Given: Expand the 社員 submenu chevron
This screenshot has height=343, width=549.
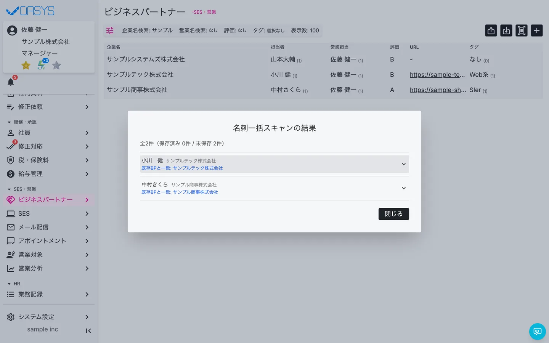Looking at the screenshot, I should click(x=87, y=133).
